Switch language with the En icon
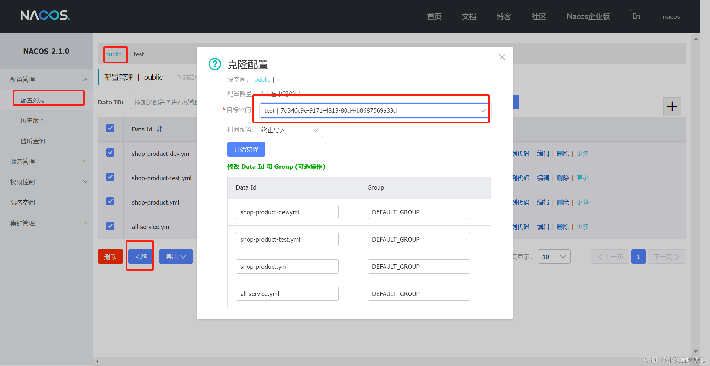Image resolution: width=710 pixels, height=366 pixels. 636,16
